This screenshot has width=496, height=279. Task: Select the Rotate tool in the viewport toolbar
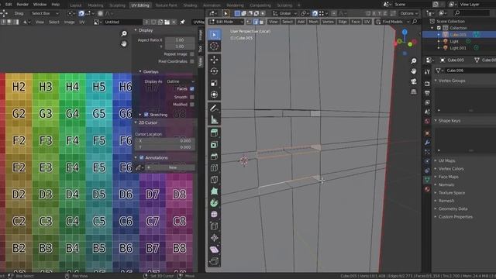coord(214,71)
